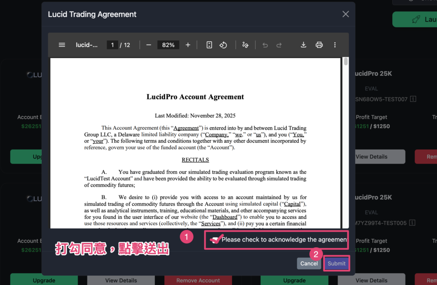Click the zoom in plus icon
437x285 pixels.
point(188,45)
